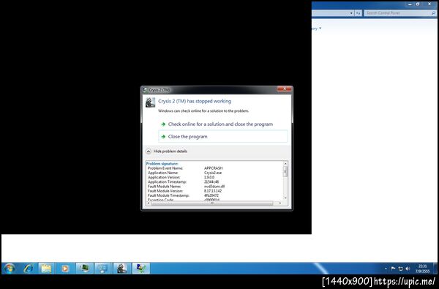Click the Problem Event Name label
This screenshot has height=289, width=439.
[165, 168]
